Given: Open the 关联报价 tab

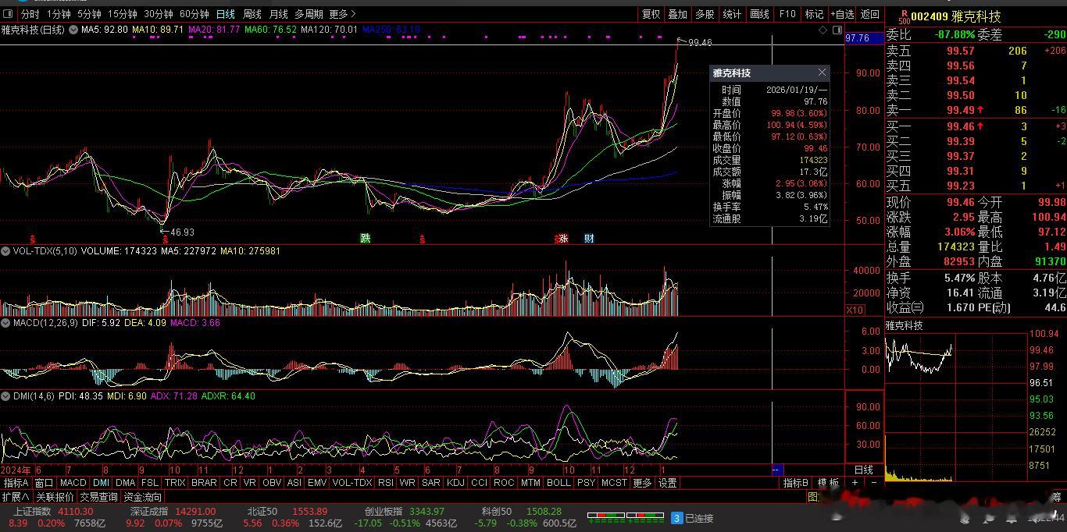Looking at the screenshot, I should pyautogui.click(x=54, y=497).
